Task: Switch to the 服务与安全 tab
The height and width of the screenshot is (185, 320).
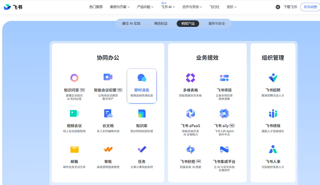Action: coord(217,24)
